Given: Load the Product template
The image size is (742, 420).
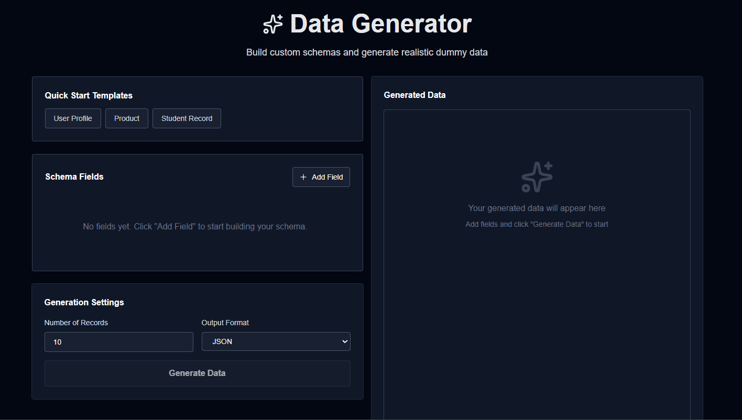Looking at the screenshot, I should (x=127, y=118).
